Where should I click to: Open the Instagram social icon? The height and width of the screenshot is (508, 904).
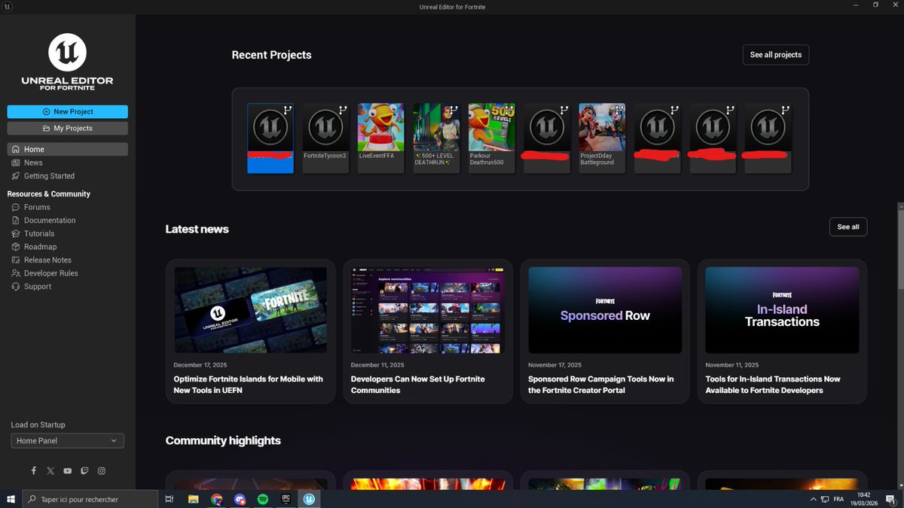102,470
